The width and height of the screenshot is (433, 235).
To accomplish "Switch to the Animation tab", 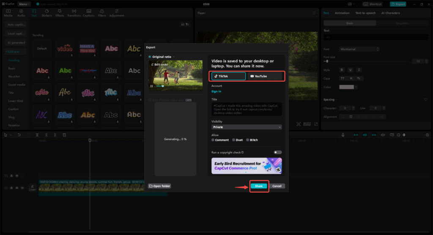I will (x=342, y=13).
